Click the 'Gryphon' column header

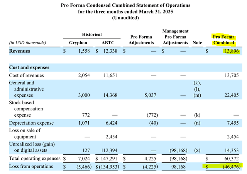(x=78, y=43)
